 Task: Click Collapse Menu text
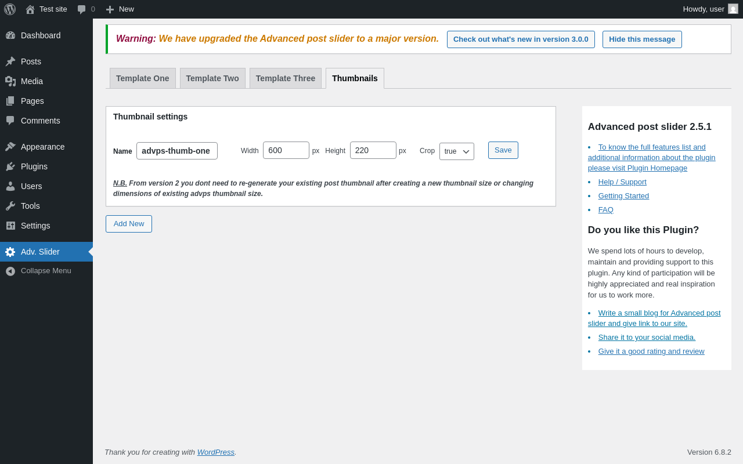(x=46, y=271)
